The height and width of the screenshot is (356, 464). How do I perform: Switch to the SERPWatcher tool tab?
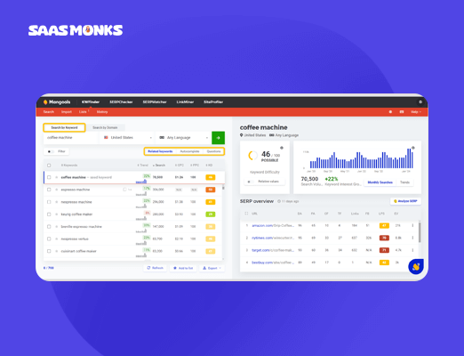coord(155,102)
